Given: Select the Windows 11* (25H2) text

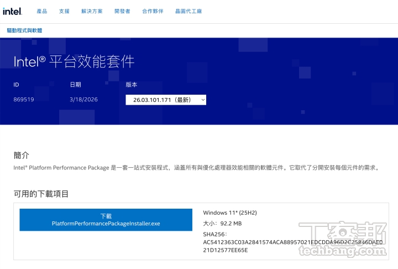Looking at the screenshot, I should 230,213.
